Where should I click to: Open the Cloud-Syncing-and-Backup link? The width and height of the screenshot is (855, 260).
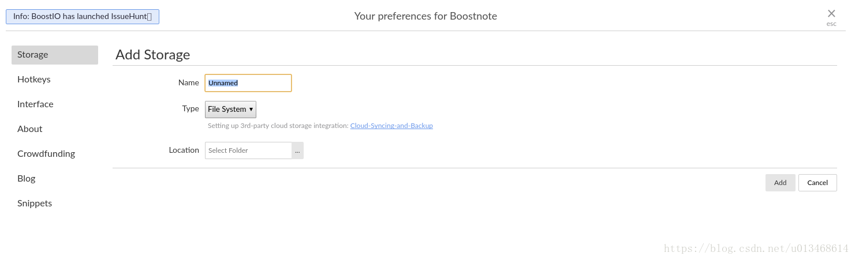click(391, 126)
